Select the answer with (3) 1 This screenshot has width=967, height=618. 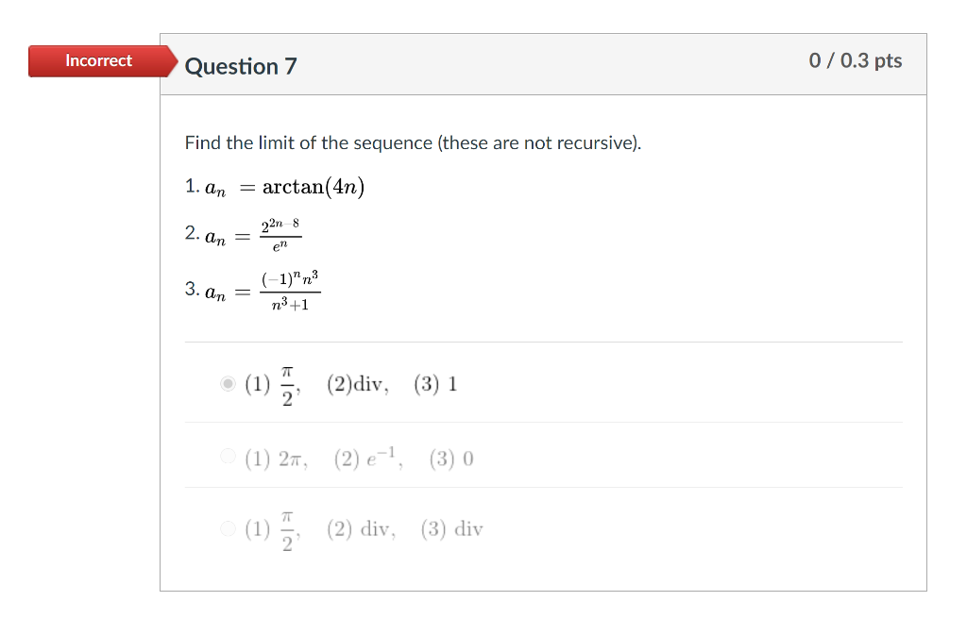228,384
